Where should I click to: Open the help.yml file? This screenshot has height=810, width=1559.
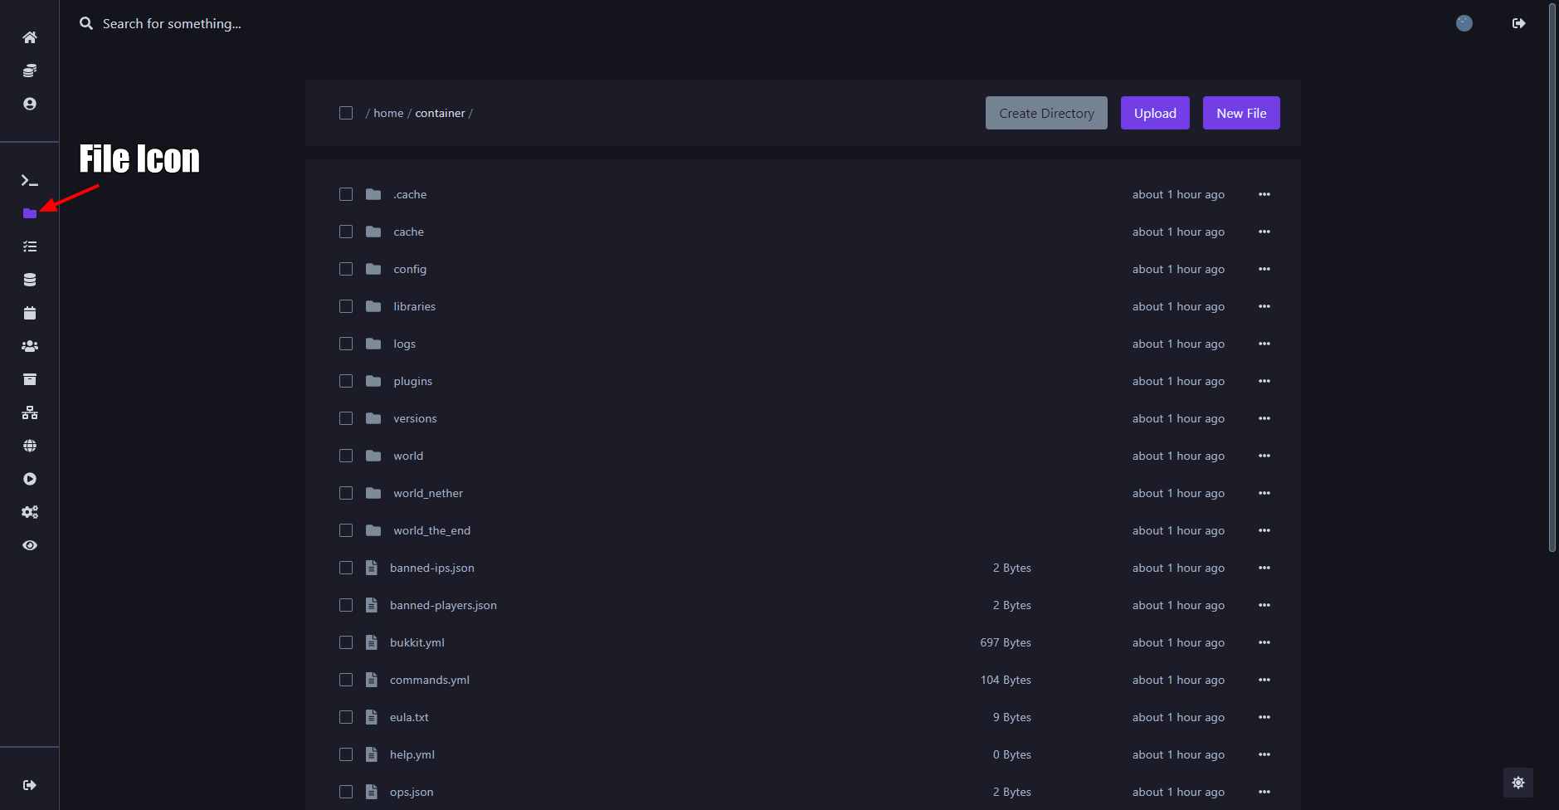(412, 754)
